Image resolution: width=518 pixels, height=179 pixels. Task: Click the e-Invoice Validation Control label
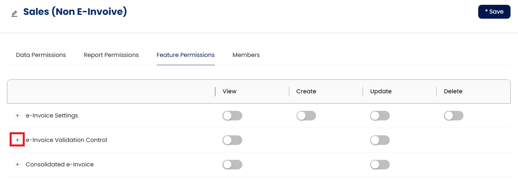pyautogui.click(x=66, y=140)
